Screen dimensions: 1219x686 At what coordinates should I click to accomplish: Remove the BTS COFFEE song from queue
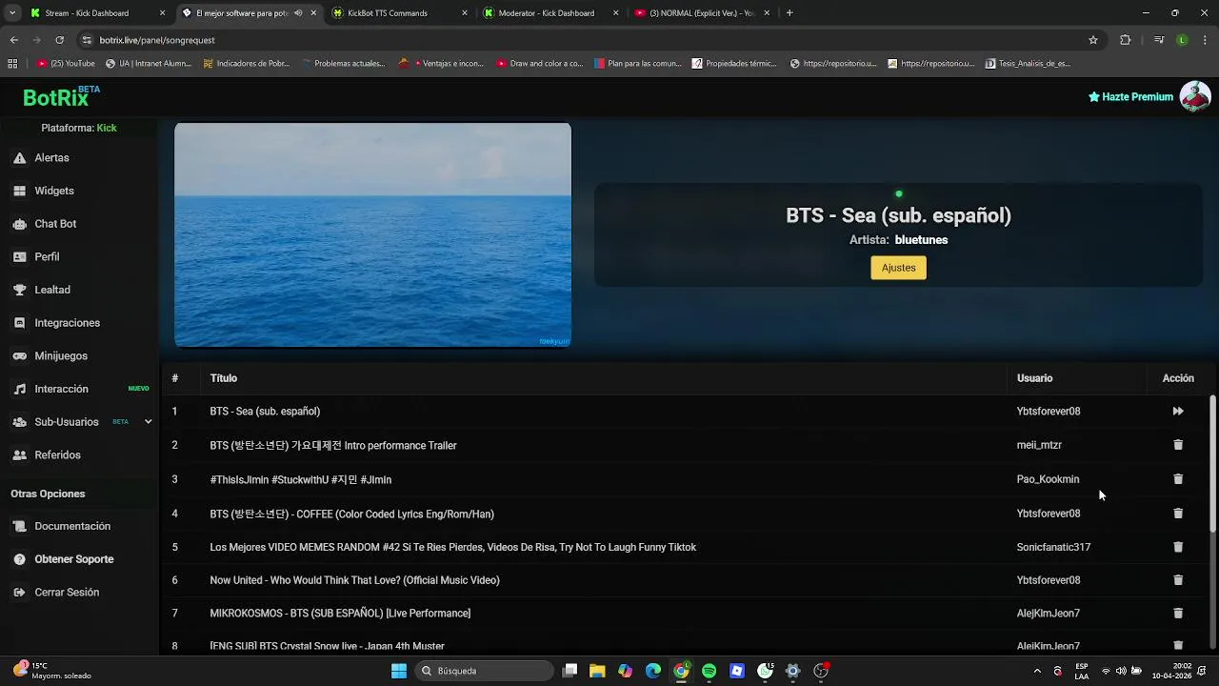1178,514
